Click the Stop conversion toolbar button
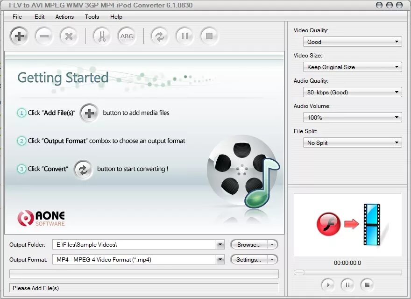This screenshot has width=411, height=299. (209, 36)
